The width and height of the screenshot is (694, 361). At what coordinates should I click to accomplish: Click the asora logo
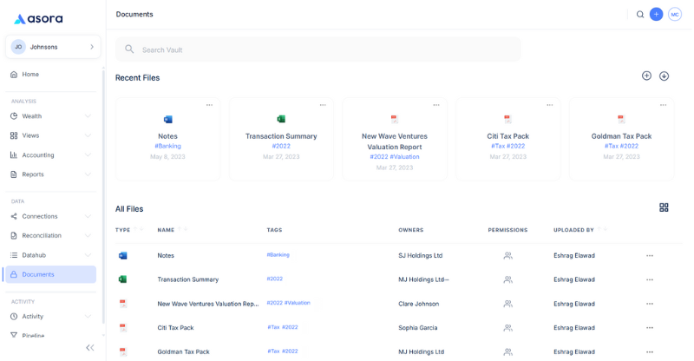click(38, 18)
